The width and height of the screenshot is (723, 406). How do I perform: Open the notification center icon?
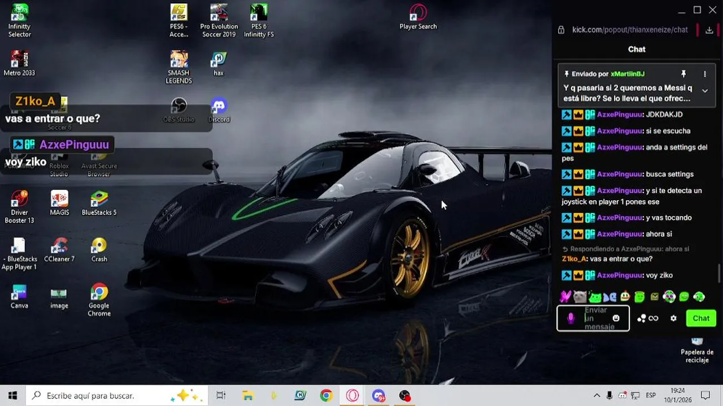(x=705, y=396)
